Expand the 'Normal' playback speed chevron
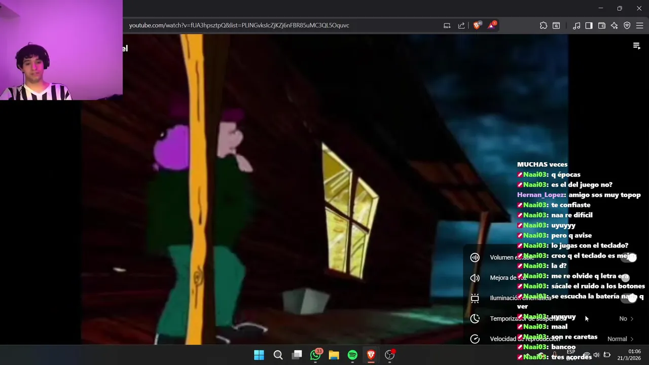The image size is (649, 365). point(632,339)
